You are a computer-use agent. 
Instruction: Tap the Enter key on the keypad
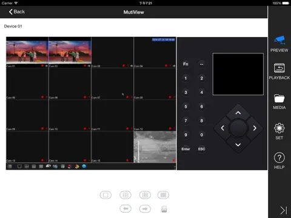click(186, 149)
